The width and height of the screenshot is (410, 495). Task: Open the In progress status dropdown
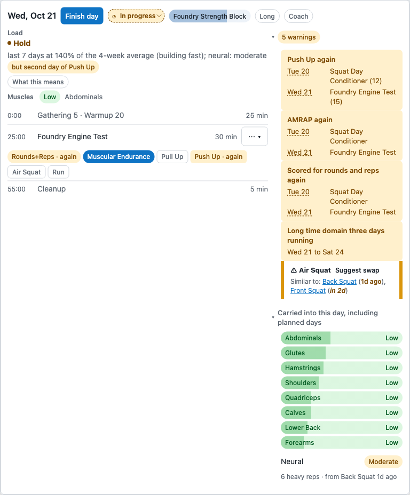tap(136, 16)
